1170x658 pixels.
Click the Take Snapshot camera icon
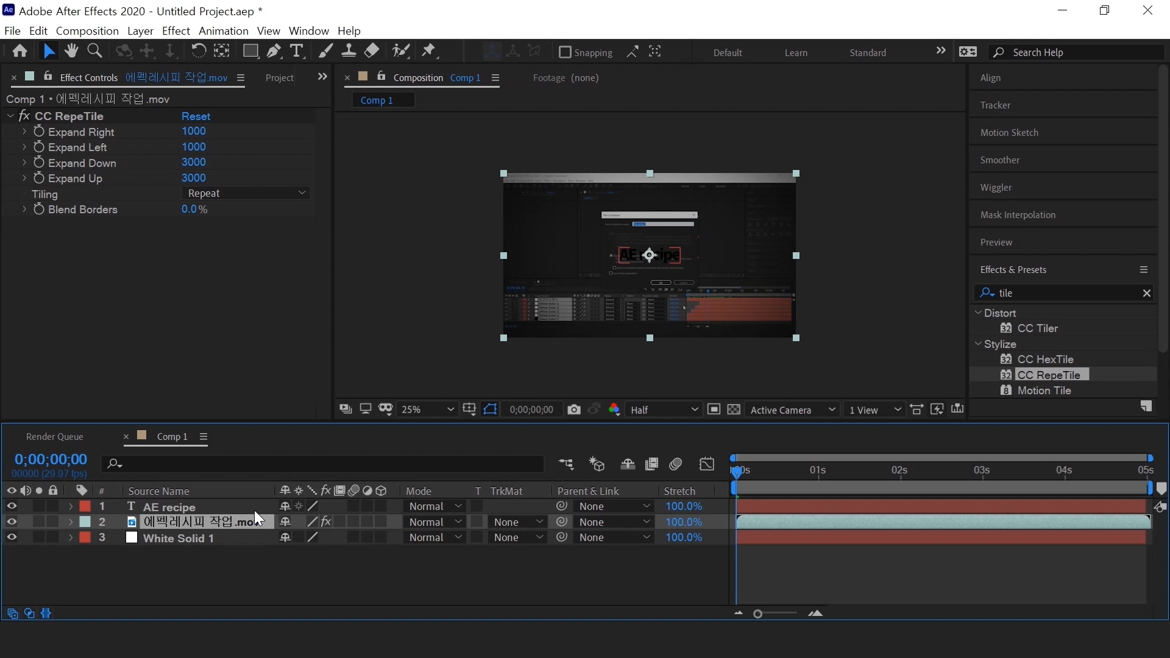573,410
